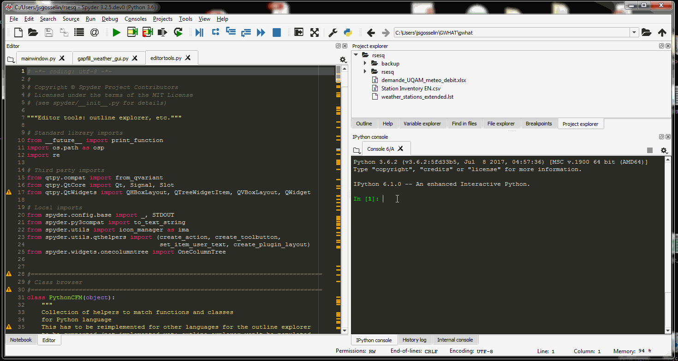Open the IPython console options gear
The width and height of the screenshot is (678, 361).
pyautogui.click(x=664, y=150)
